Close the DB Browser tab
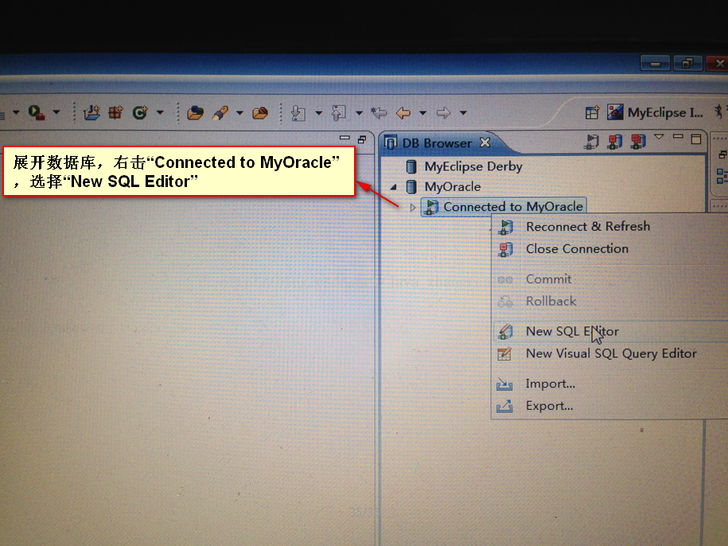The height and width of the screenshot is (546, 728). tap(485, 142)
